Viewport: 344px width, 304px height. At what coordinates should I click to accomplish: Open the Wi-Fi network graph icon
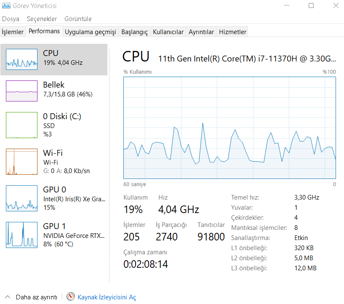[x=21, y=162]
